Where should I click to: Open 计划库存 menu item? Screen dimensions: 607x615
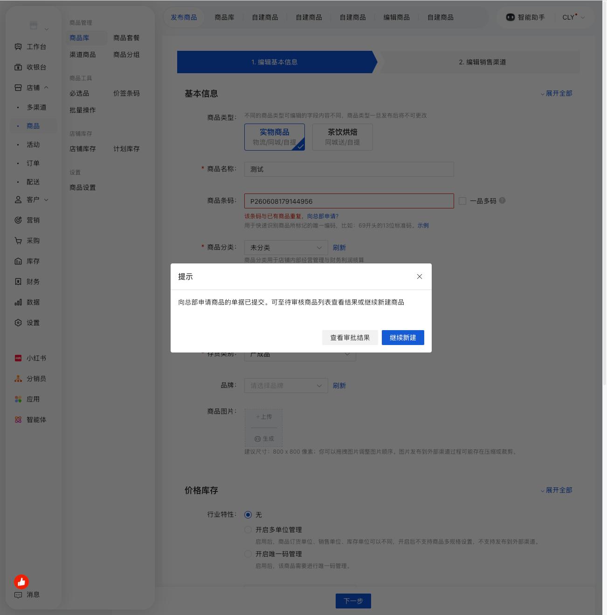coord(126,149)
